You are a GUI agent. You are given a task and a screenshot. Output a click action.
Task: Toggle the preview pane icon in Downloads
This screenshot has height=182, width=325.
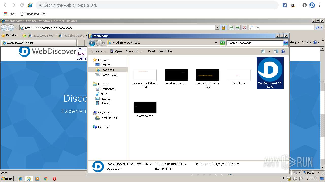pos(276,51)
